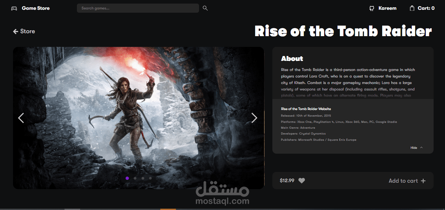Advance to the next screenshot with right arrow

pyautogui.click(x=254, y=118)
